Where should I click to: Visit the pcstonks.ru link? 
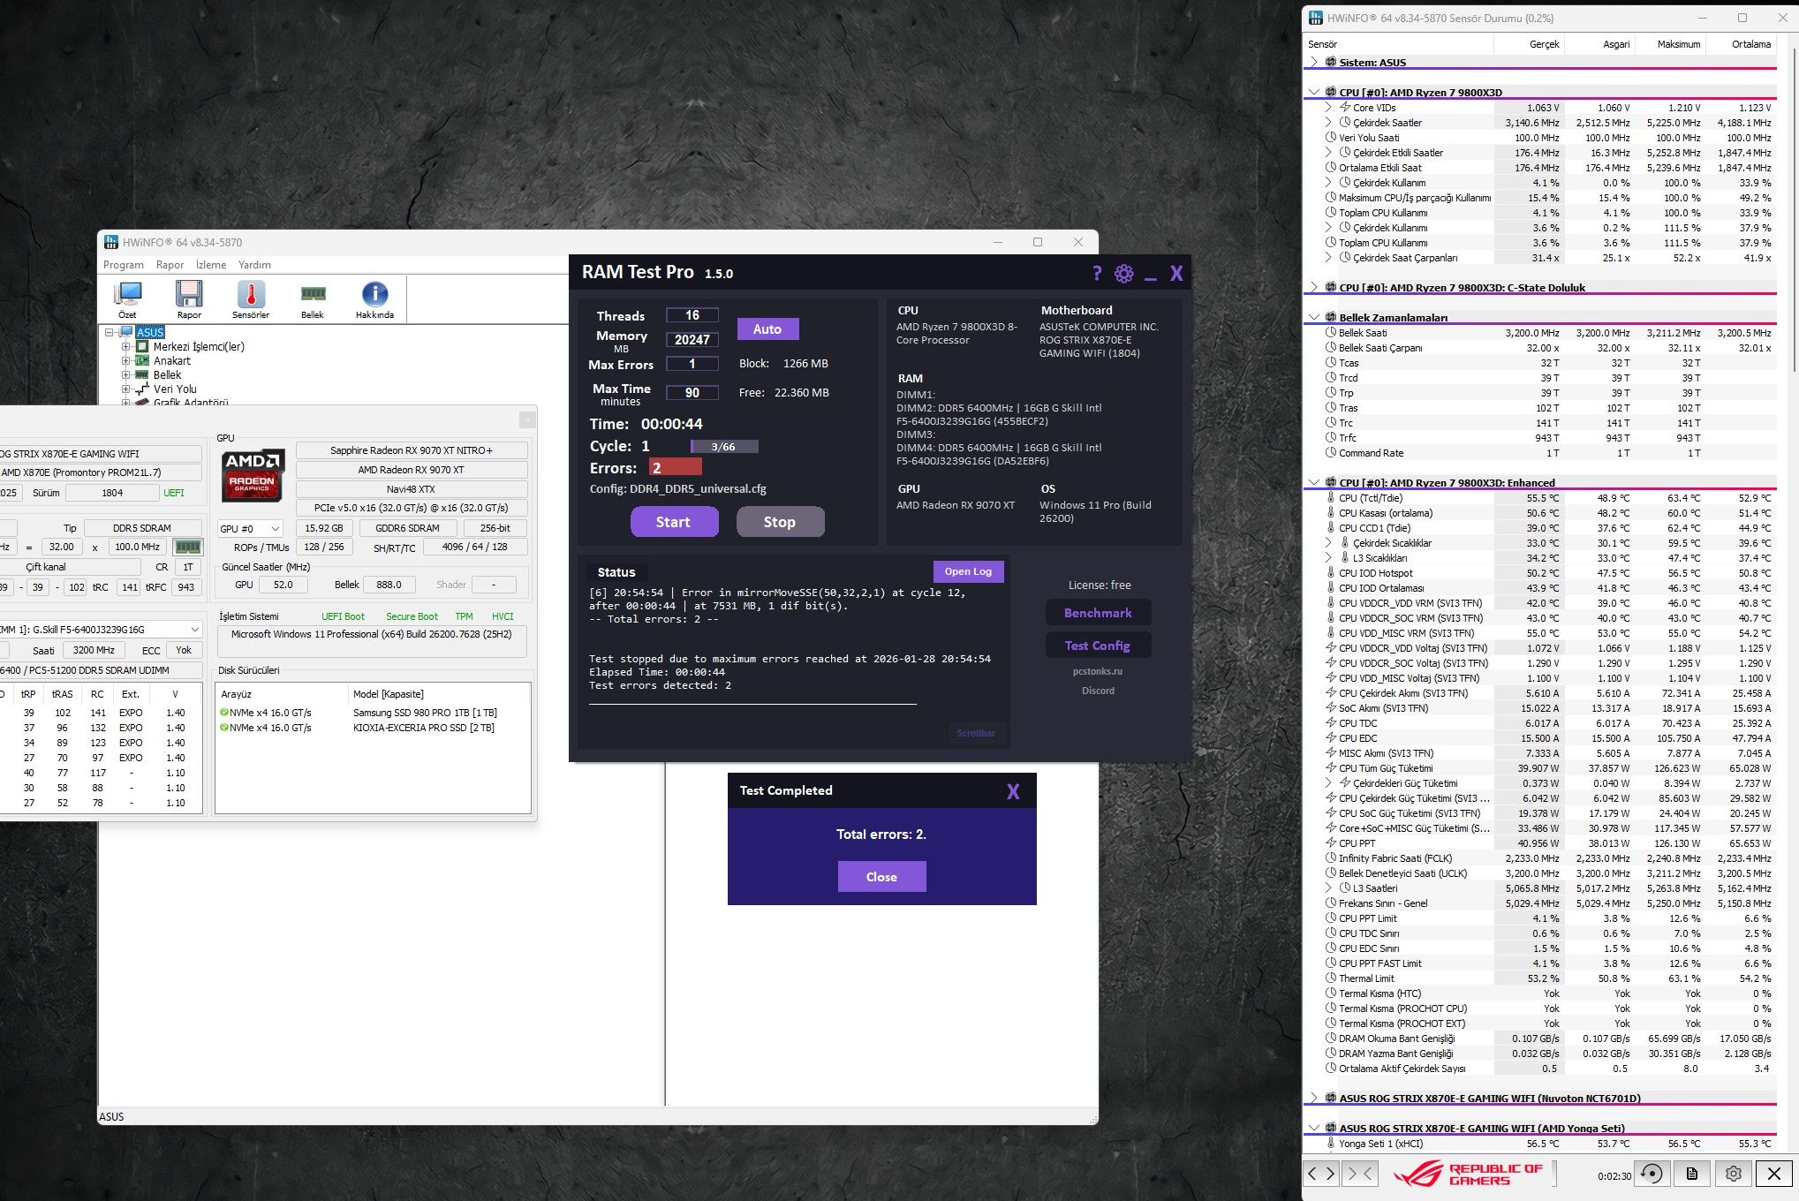[1098, 671]
